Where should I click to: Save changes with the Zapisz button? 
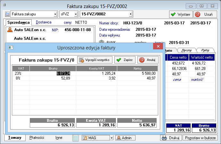(125, 60)
